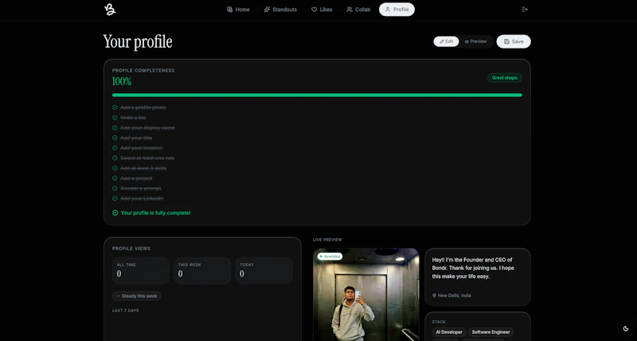Click 'Add a profile photo' checklist text
The width and height of the screenshot is (637, 341).
click(x=143, y=108)
